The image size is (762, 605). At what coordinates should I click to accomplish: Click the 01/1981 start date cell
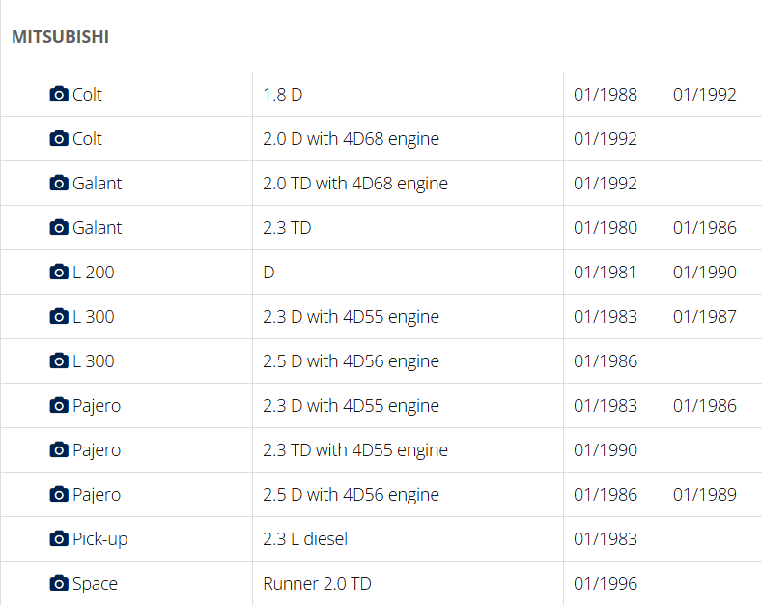point(606,273)
